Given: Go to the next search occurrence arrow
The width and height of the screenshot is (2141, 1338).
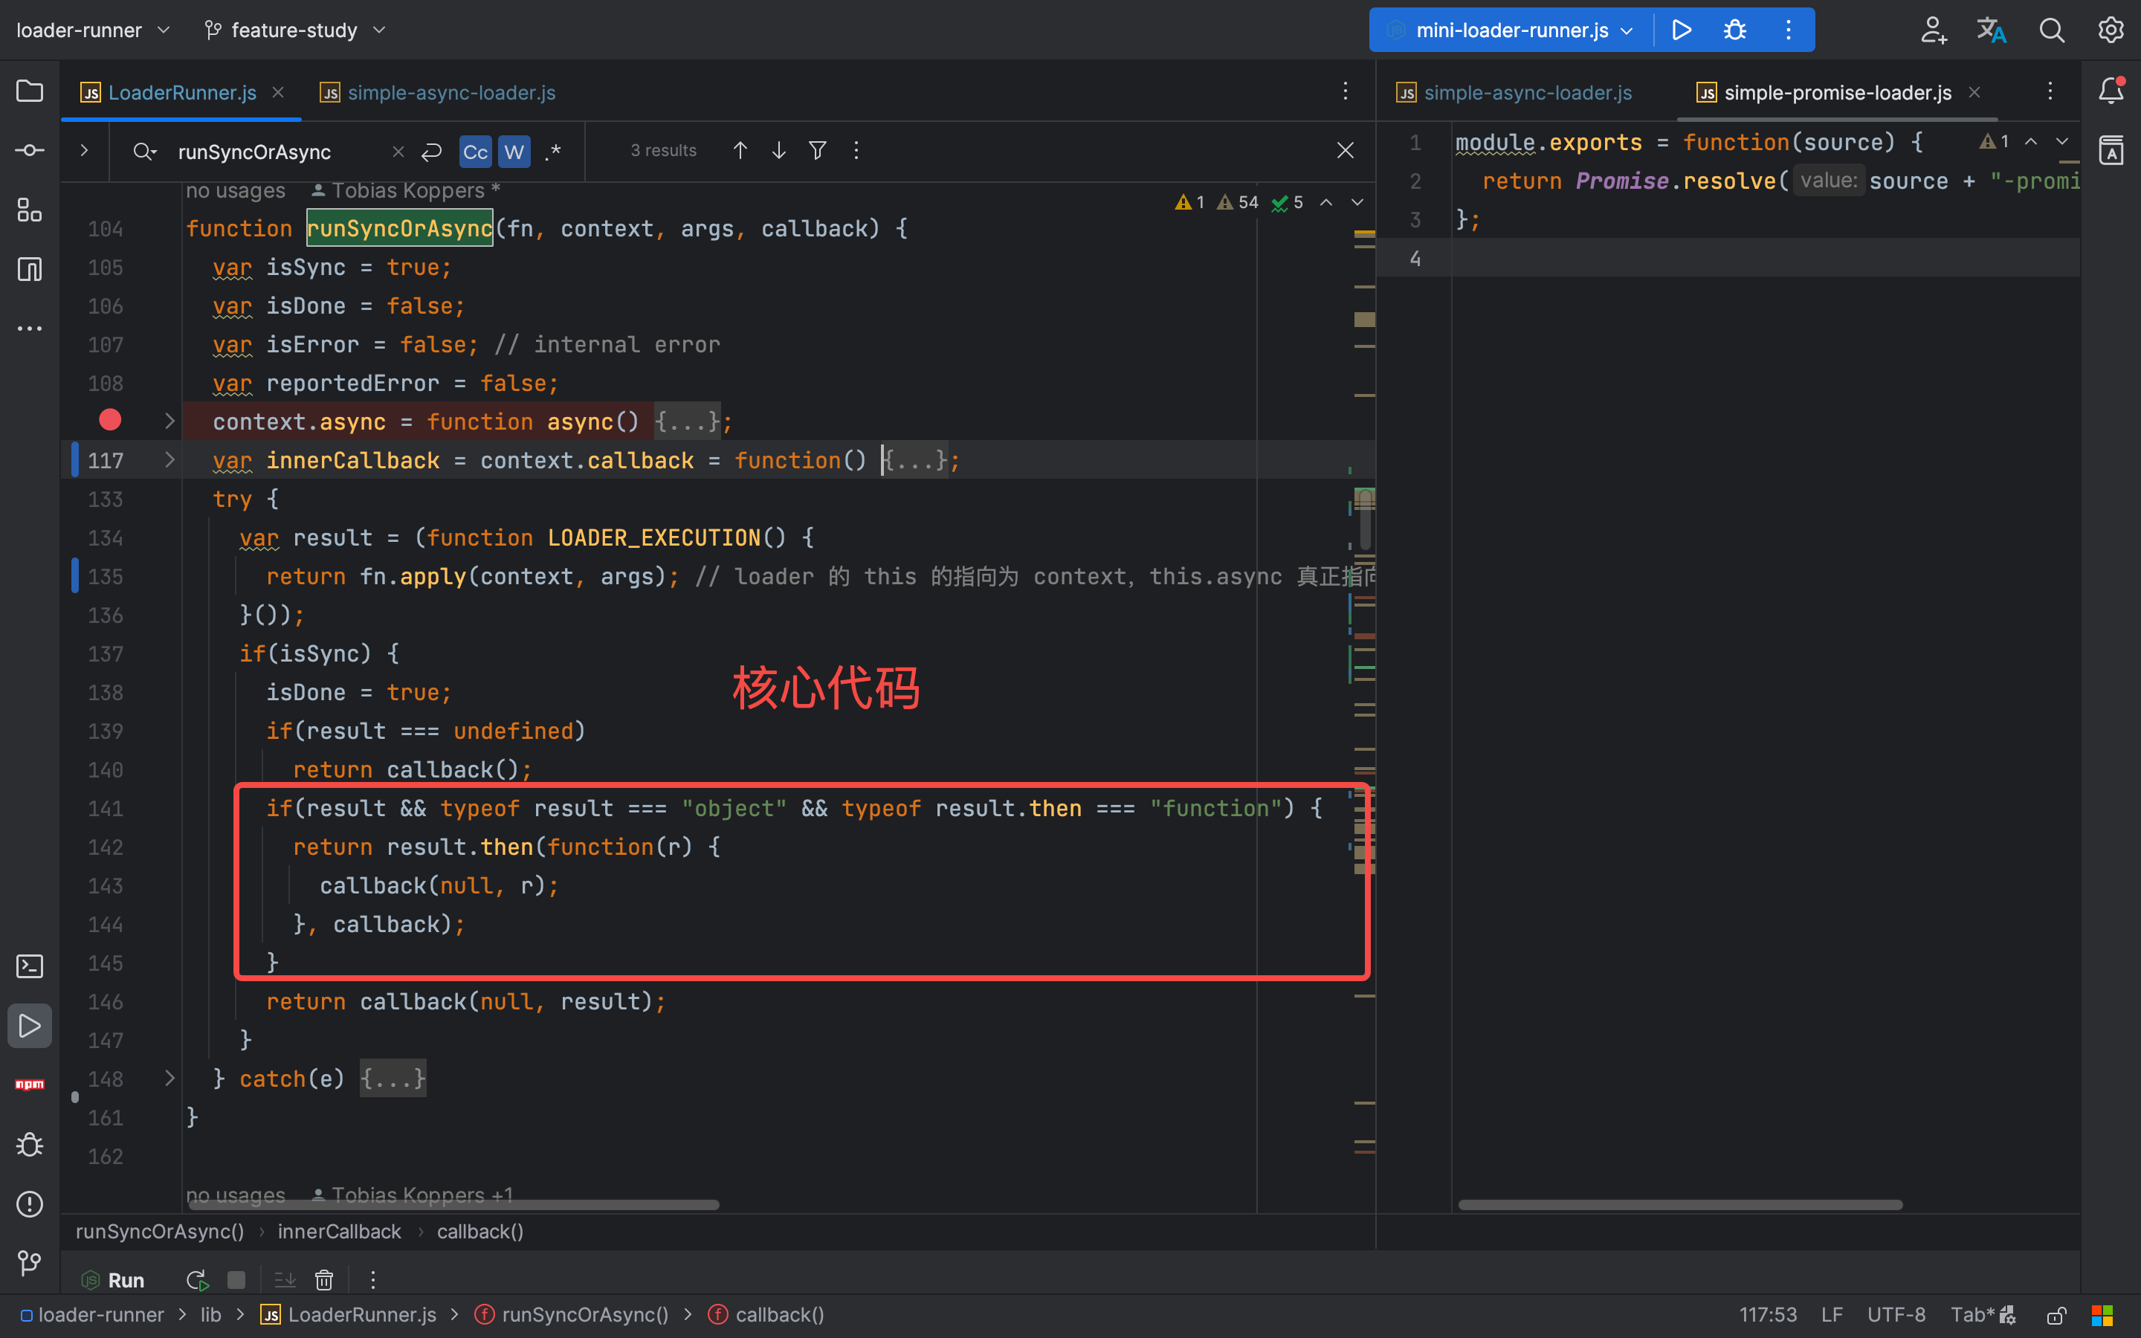Looking at the screenshot, I should pos(778,150).
